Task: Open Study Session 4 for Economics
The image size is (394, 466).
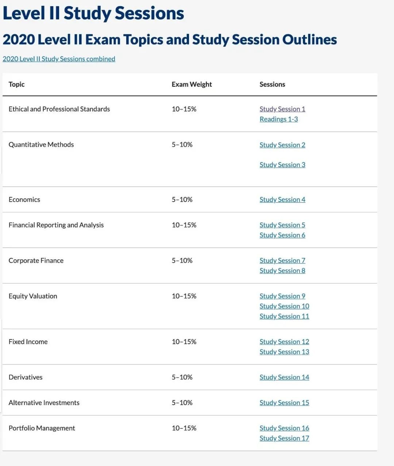Action: pos(282,200)
